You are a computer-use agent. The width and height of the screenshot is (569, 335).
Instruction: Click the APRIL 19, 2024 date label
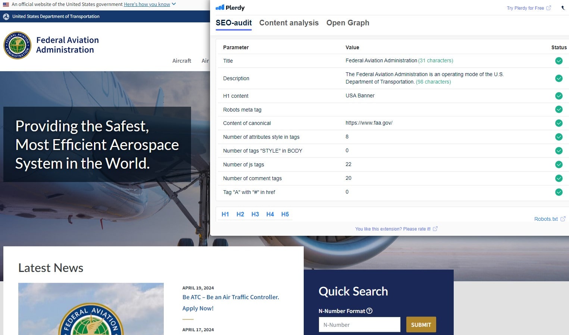(x=198, y=288)
